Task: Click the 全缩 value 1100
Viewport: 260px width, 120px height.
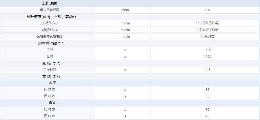Action: coord(207,56)
